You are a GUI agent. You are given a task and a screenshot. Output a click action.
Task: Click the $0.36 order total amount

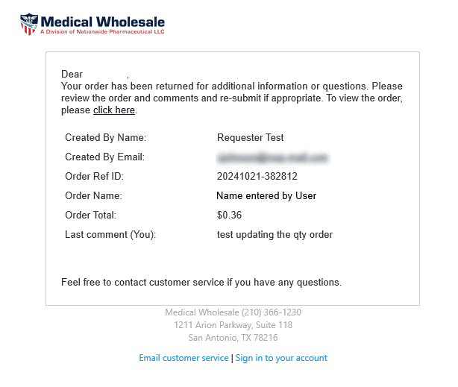coord(228,215)
